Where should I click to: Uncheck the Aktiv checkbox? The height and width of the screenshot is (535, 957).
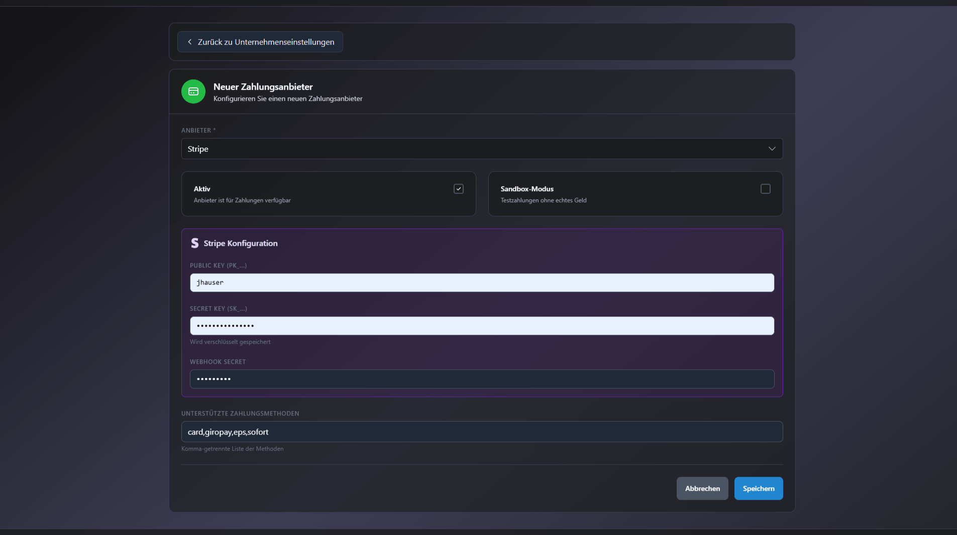point(458,189)
